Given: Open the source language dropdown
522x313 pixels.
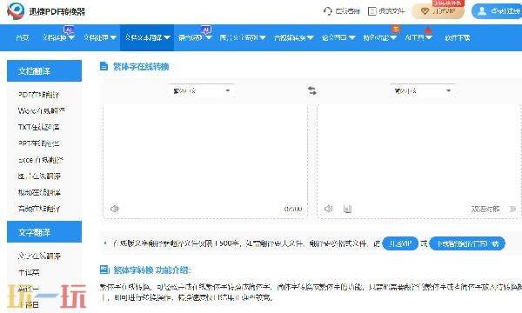Looking at the screenshot, I should point(202,90).
